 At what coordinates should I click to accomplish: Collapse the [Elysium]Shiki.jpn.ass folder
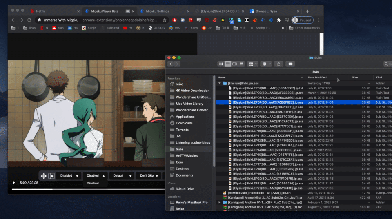pos(220,84)
